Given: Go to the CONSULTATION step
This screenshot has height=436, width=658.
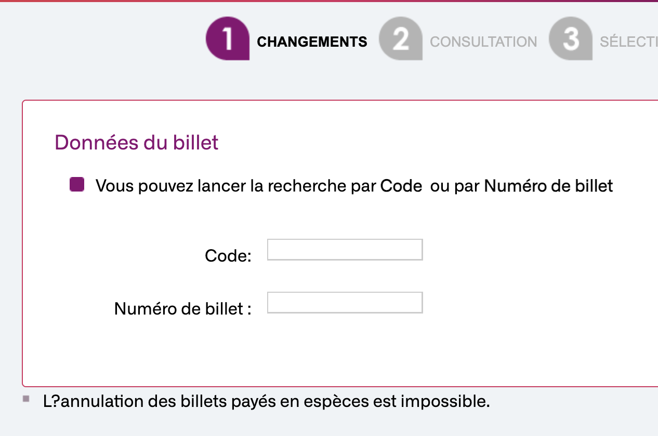Looking at the screenshot, I should click(x=483, y=42).
